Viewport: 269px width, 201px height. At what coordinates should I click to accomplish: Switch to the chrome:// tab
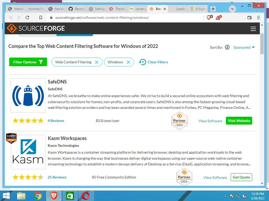click(x=36, y=9)
